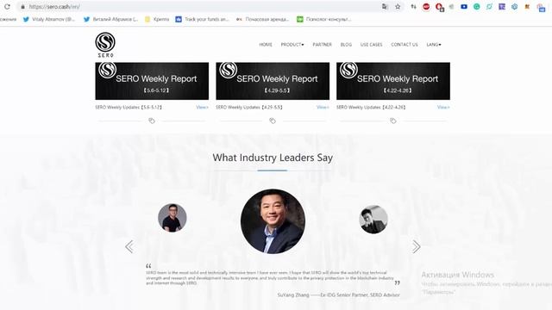This screenshot has height=310, width=552.
Task: Click tag icon under 4.22-4.26 report
Action: (x=393, y=121)
